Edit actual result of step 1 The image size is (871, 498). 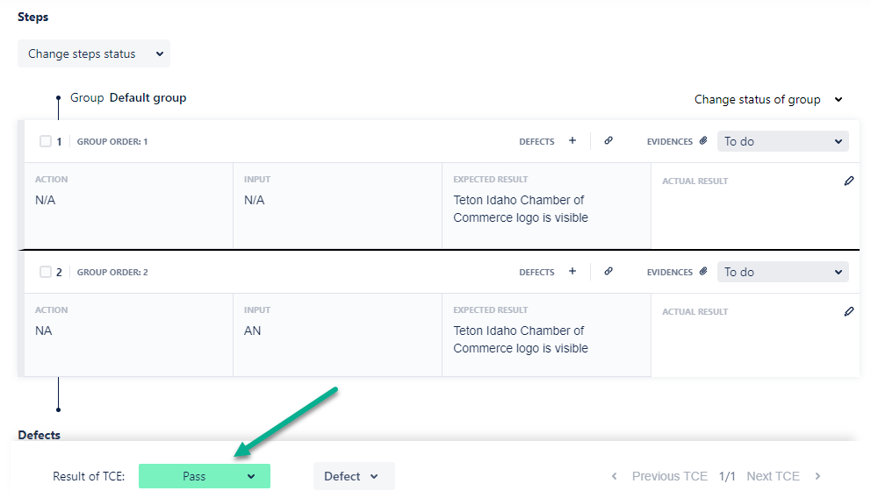pos(848,181)
